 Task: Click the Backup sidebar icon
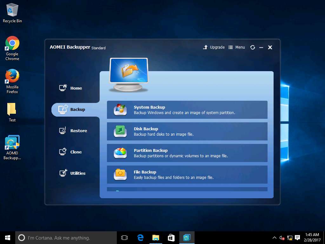[63, 109]
